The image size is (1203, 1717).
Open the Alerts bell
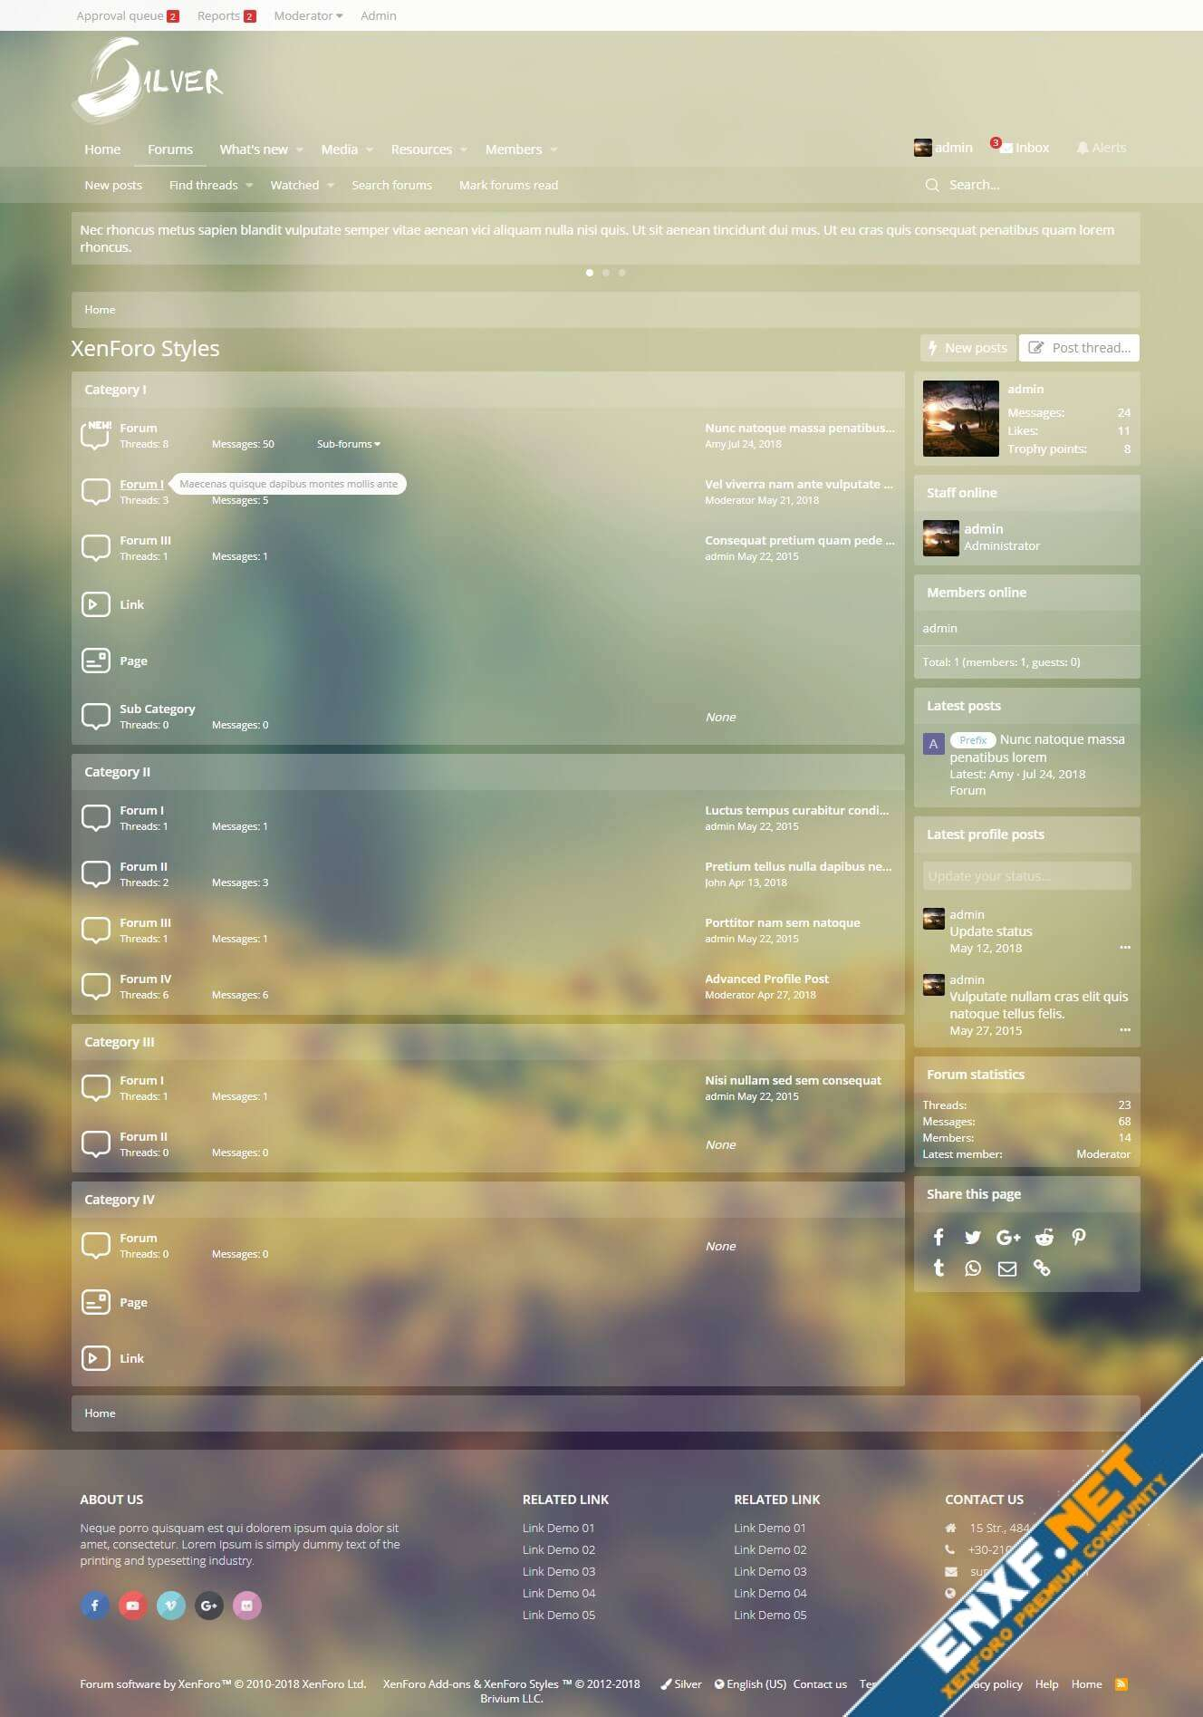(x=1101, y=148)
